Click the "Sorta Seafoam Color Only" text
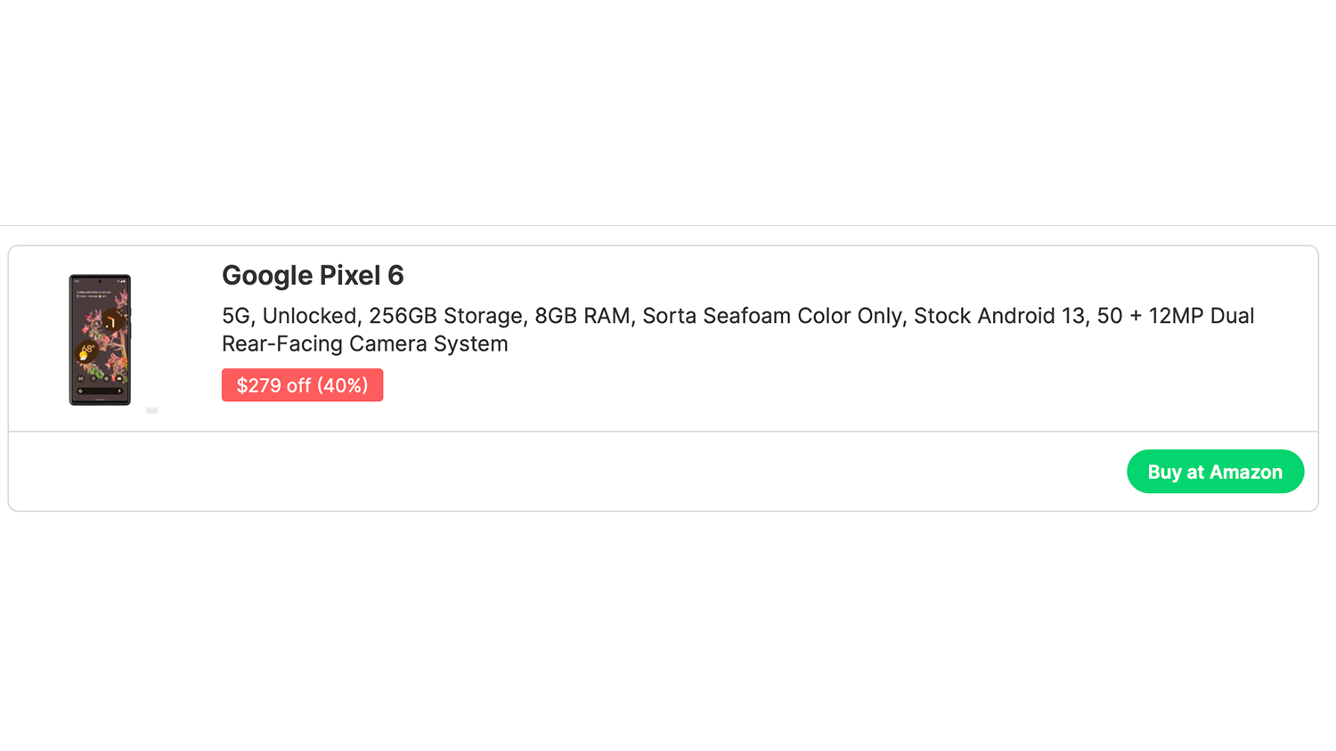The width and height of the screenshot is (1336, 751). click(x=771, y=316)
